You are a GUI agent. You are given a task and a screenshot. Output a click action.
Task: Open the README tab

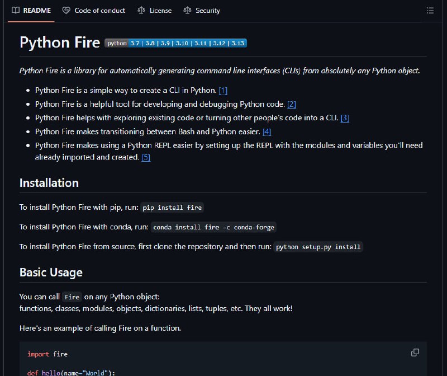click(x=31, y=11)
